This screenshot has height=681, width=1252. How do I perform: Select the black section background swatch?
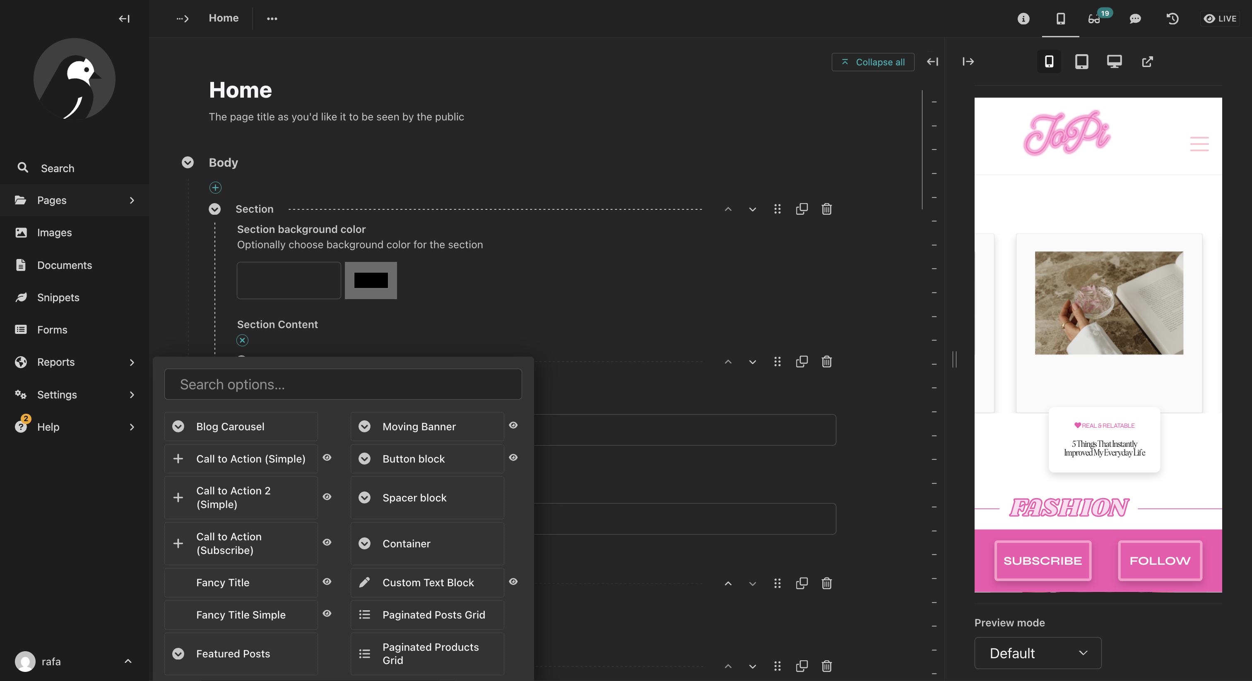371,280
